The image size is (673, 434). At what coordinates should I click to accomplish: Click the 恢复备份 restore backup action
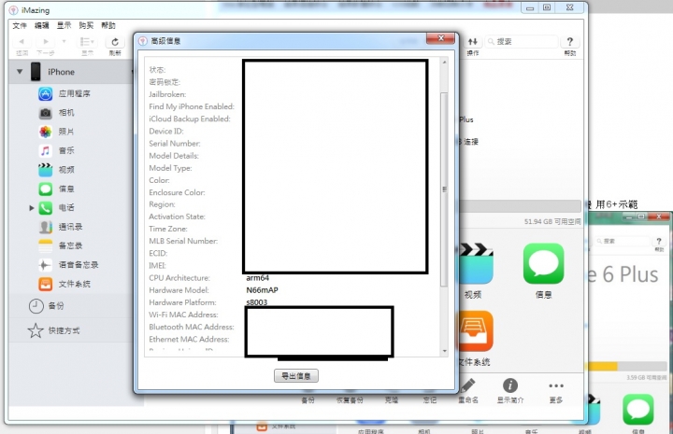tap(350, 399)
